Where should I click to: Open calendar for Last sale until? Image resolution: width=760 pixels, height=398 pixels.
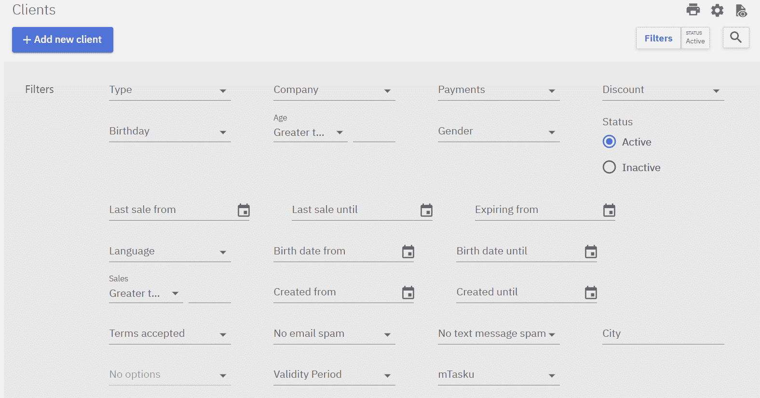pos(426,211)
